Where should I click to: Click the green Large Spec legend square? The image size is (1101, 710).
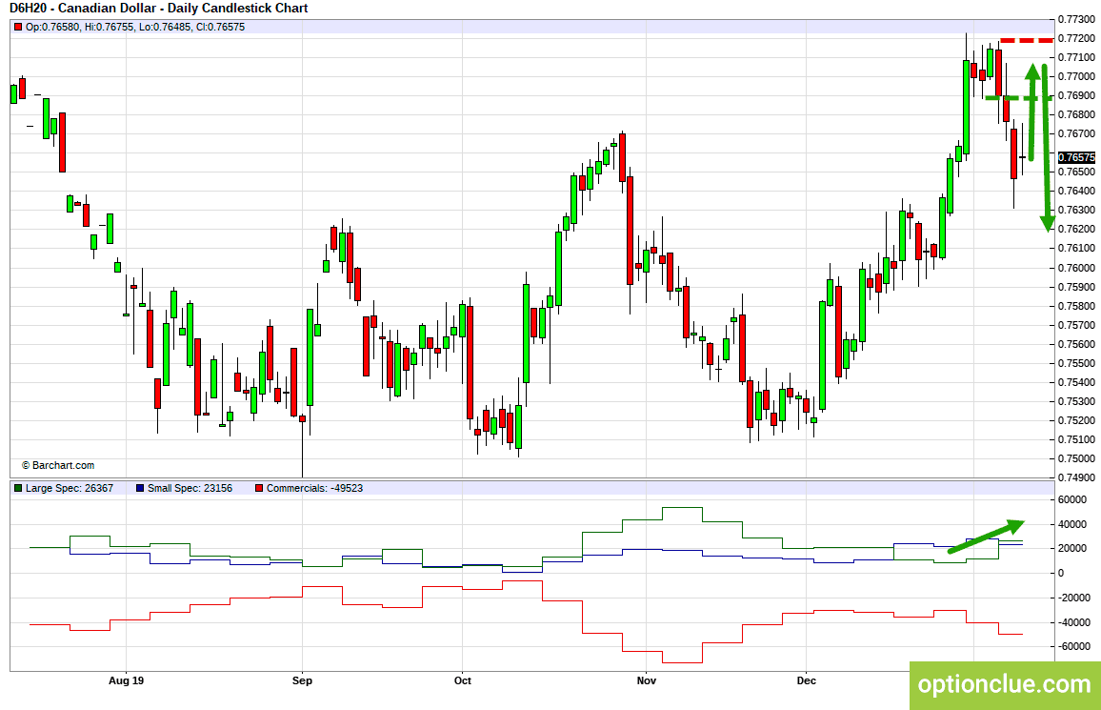18,488
